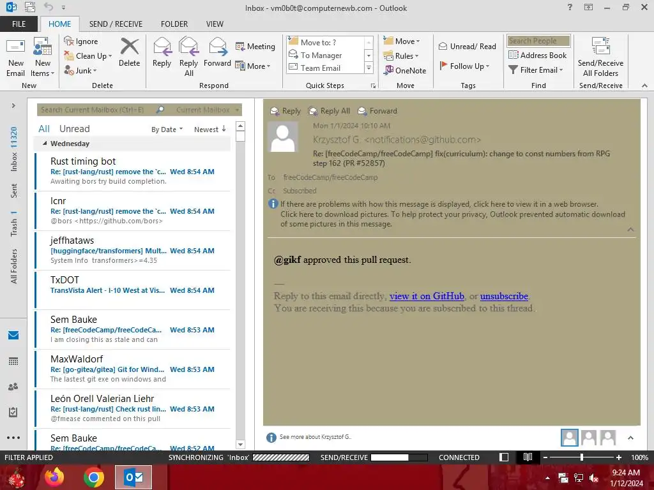Open the Rules dropdown
654x490 pixels.
click(401, 56)
